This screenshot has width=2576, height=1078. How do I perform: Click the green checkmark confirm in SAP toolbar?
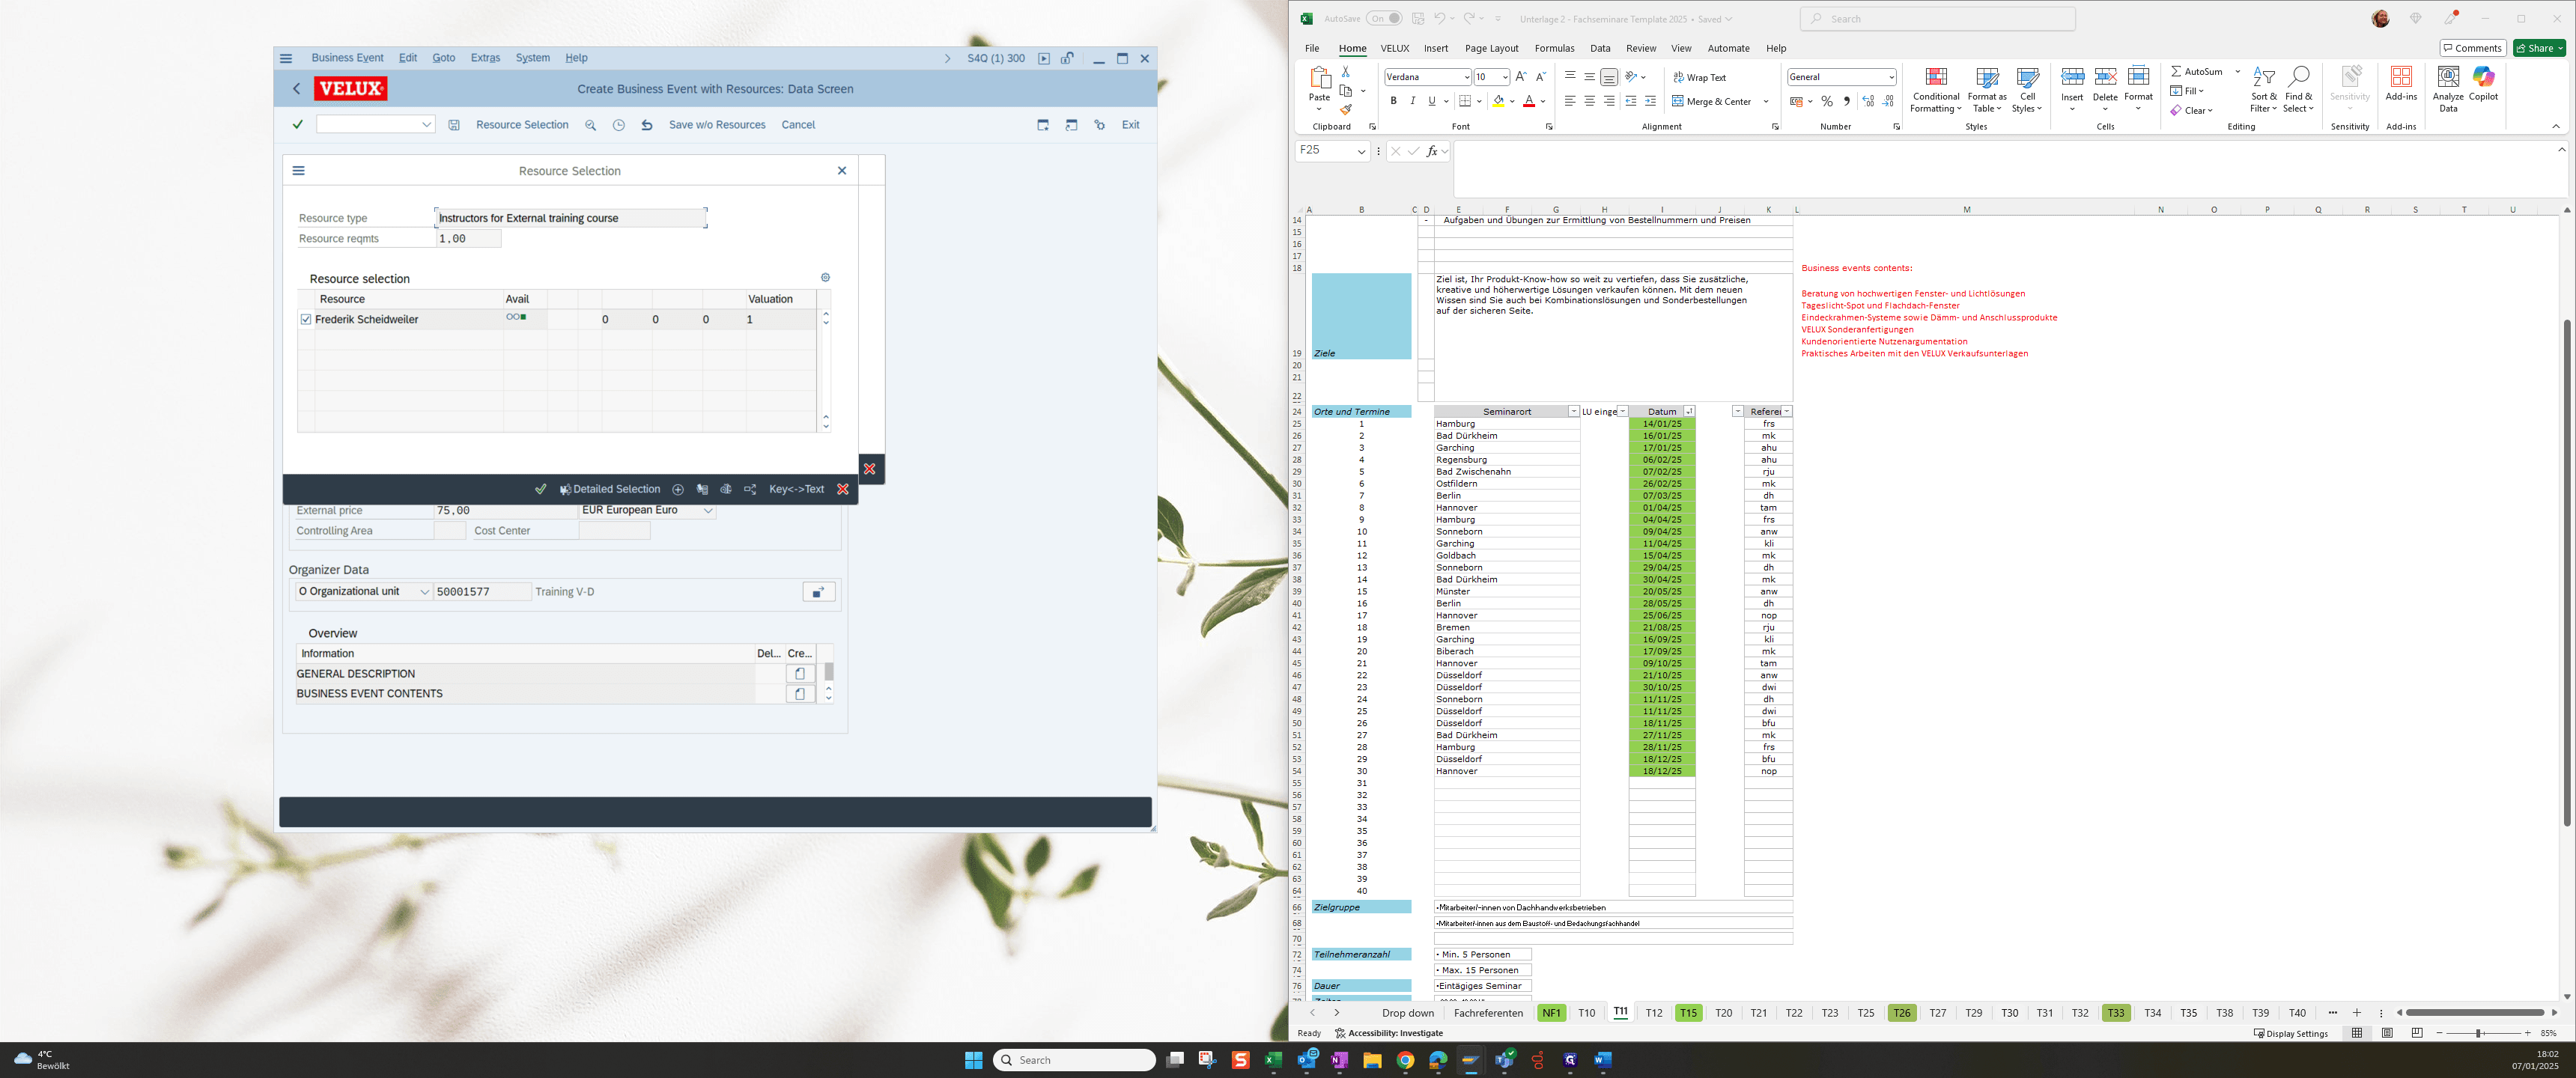[x=297, y=125]
